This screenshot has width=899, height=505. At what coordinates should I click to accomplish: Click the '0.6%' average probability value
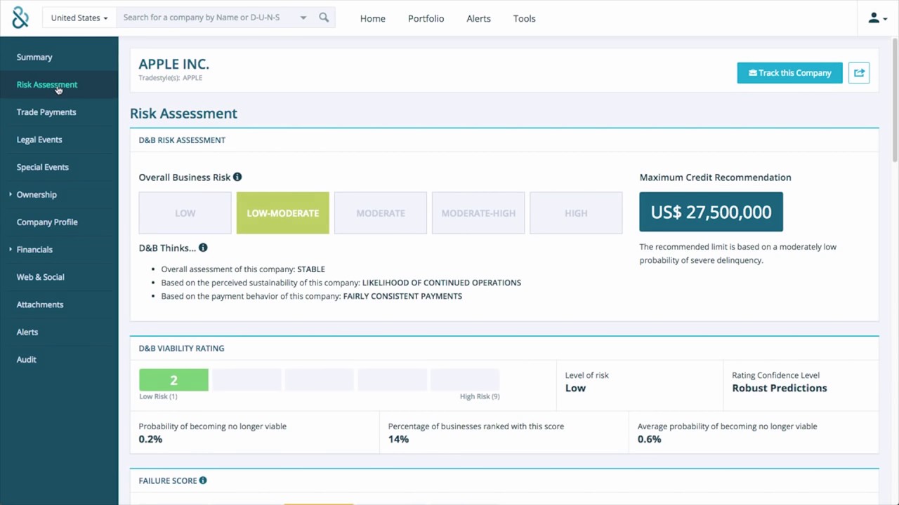click(x=650, y=439)
